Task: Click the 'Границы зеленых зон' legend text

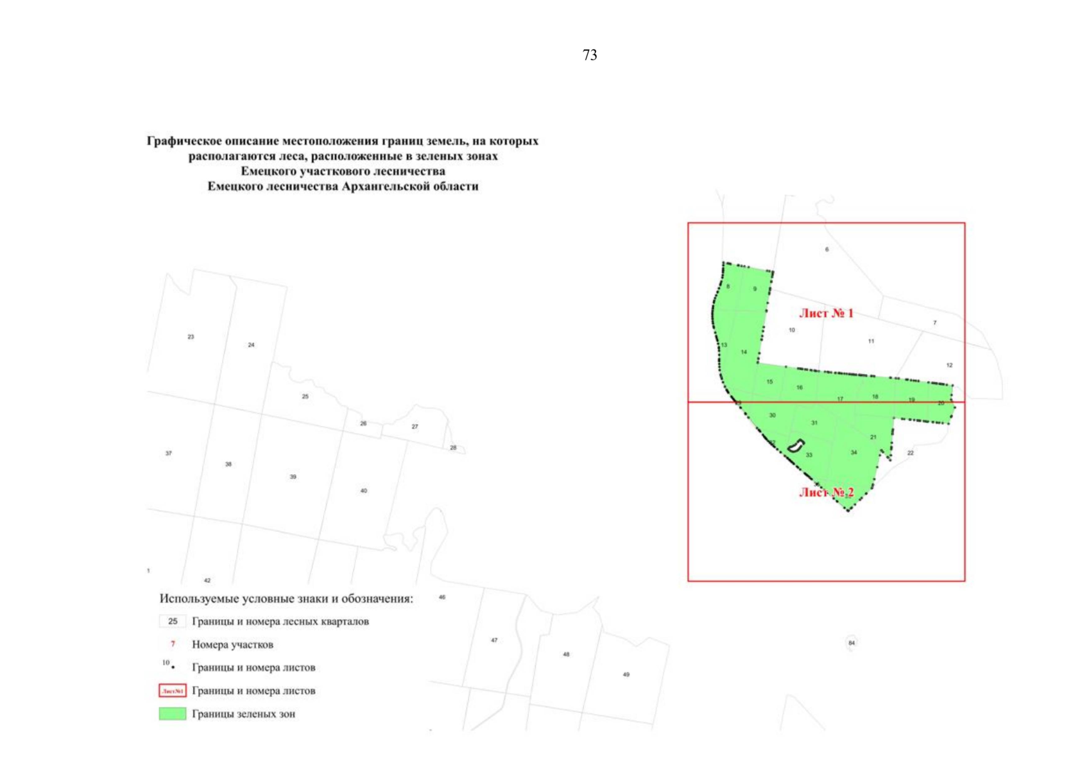Action: pos(243,714)
